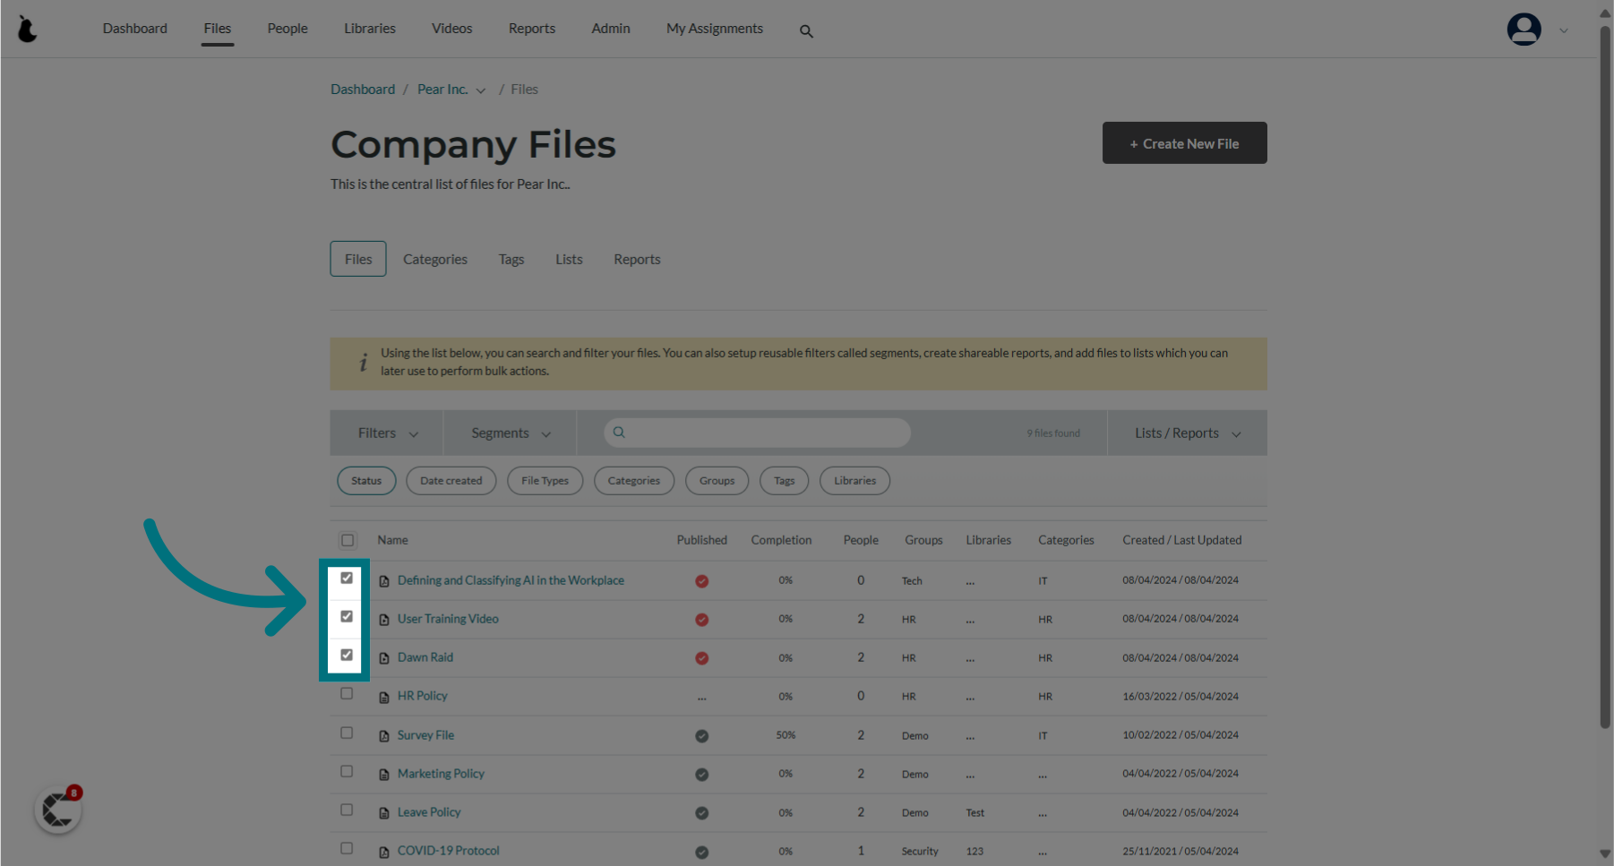Sort by the Completion column header
Viewport: 1614px width, 866px height.
pos(782,540)
